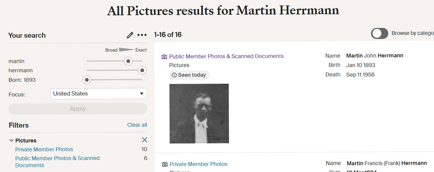
Task: Adjust the martin name exactness slider
Action: (128, 61)
